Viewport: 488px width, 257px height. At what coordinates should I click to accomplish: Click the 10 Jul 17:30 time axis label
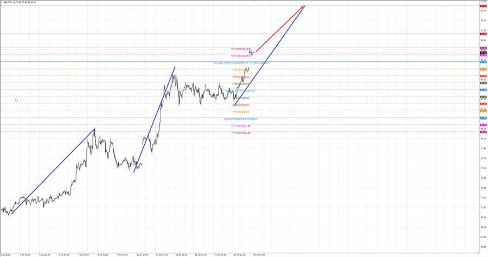tap(142, 255)
